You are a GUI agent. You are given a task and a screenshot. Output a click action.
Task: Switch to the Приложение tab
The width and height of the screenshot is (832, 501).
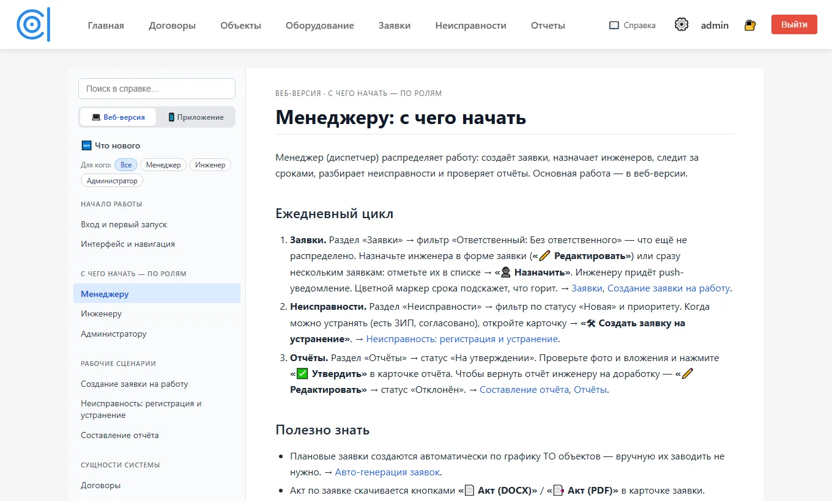point(196,117)
